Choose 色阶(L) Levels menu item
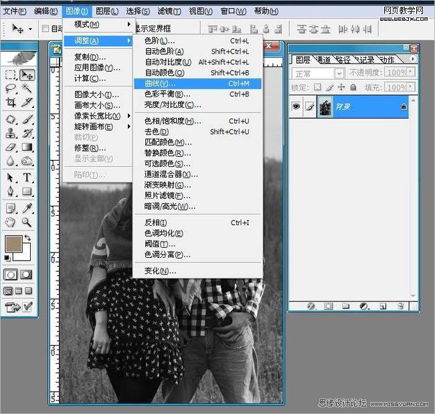The height and width of the screenshot is (414, 435). pyautogui.click(x=197, y=41)
